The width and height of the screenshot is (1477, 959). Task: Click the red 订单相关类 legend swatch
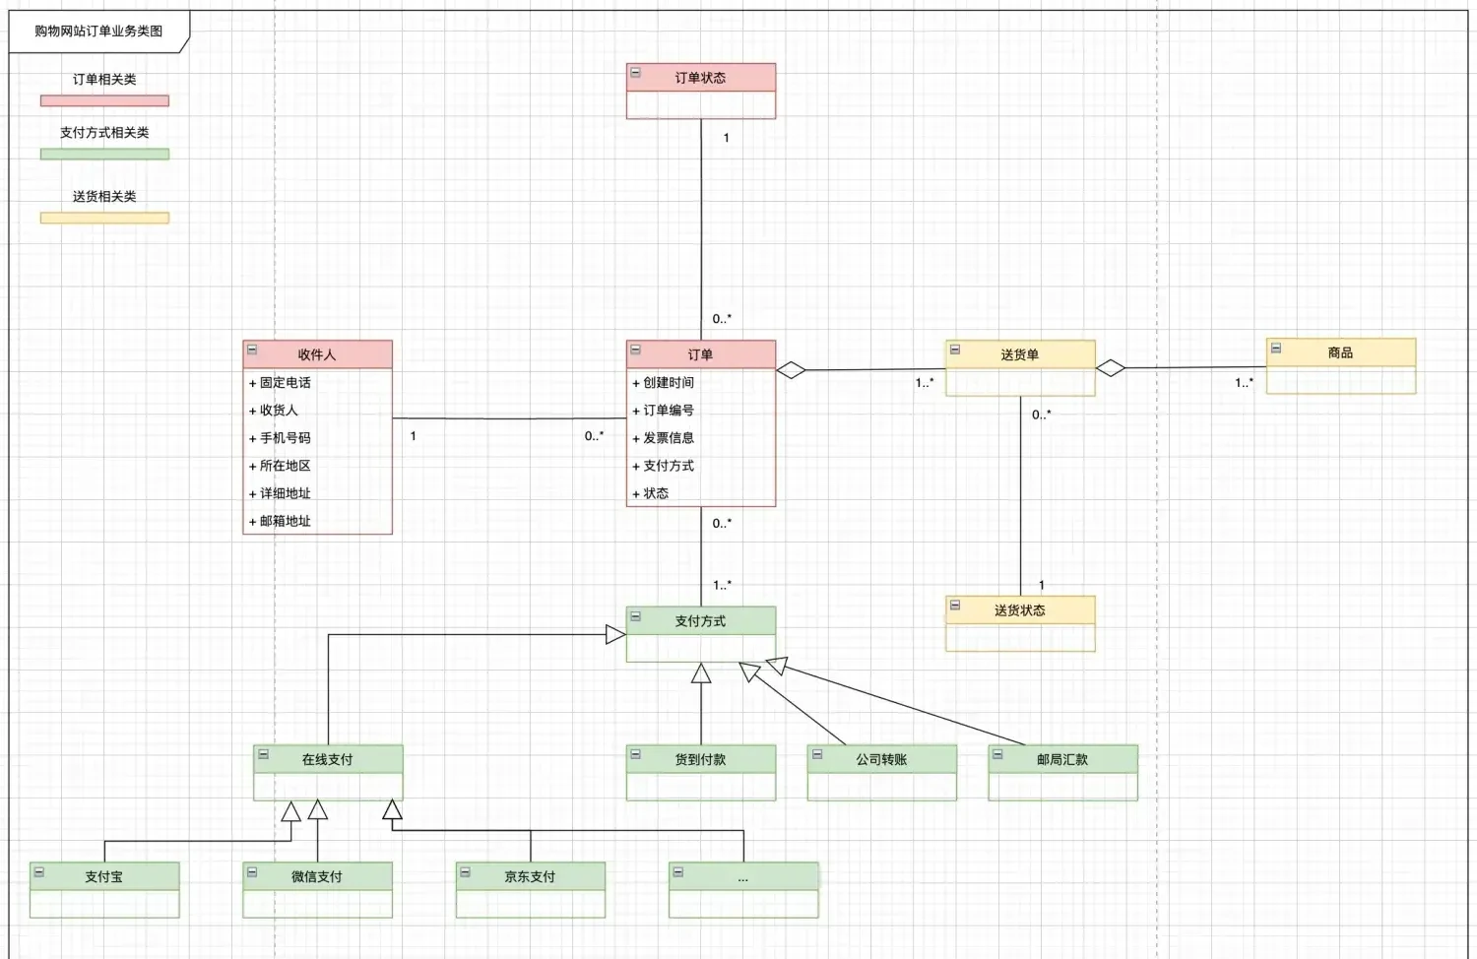point(104,100)
